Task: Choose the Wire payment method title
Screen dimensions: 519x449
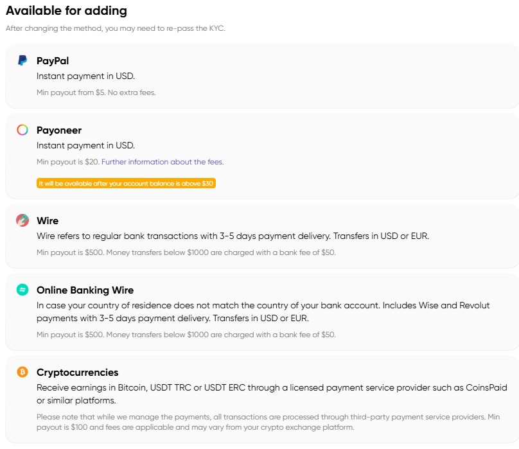Action: [48, 220]
